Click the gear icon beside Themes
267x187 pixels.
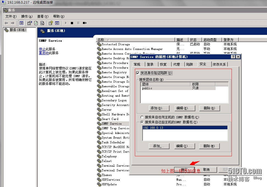(x=99, y=175)
